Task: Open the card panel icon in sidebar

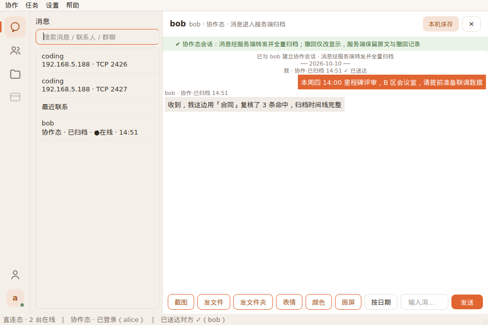Action: (x=15, y=97)
